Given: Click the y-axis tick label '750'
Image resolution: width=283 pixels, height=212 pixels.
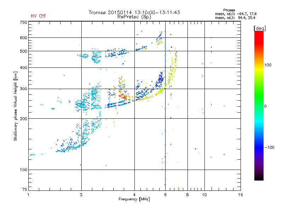Looking at the screenshot, I should 23,22.
